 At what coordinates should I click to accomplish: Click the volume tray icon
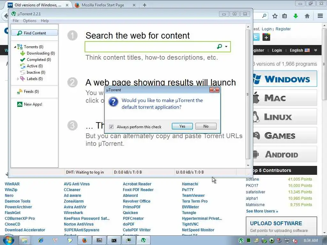[295, 241]
